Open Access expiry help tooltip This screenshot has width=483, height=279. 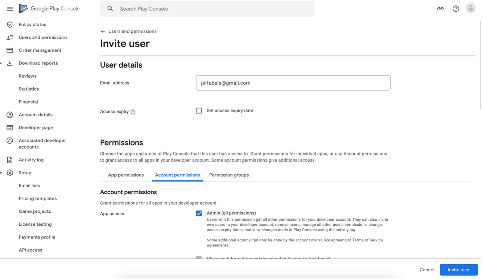132,112
